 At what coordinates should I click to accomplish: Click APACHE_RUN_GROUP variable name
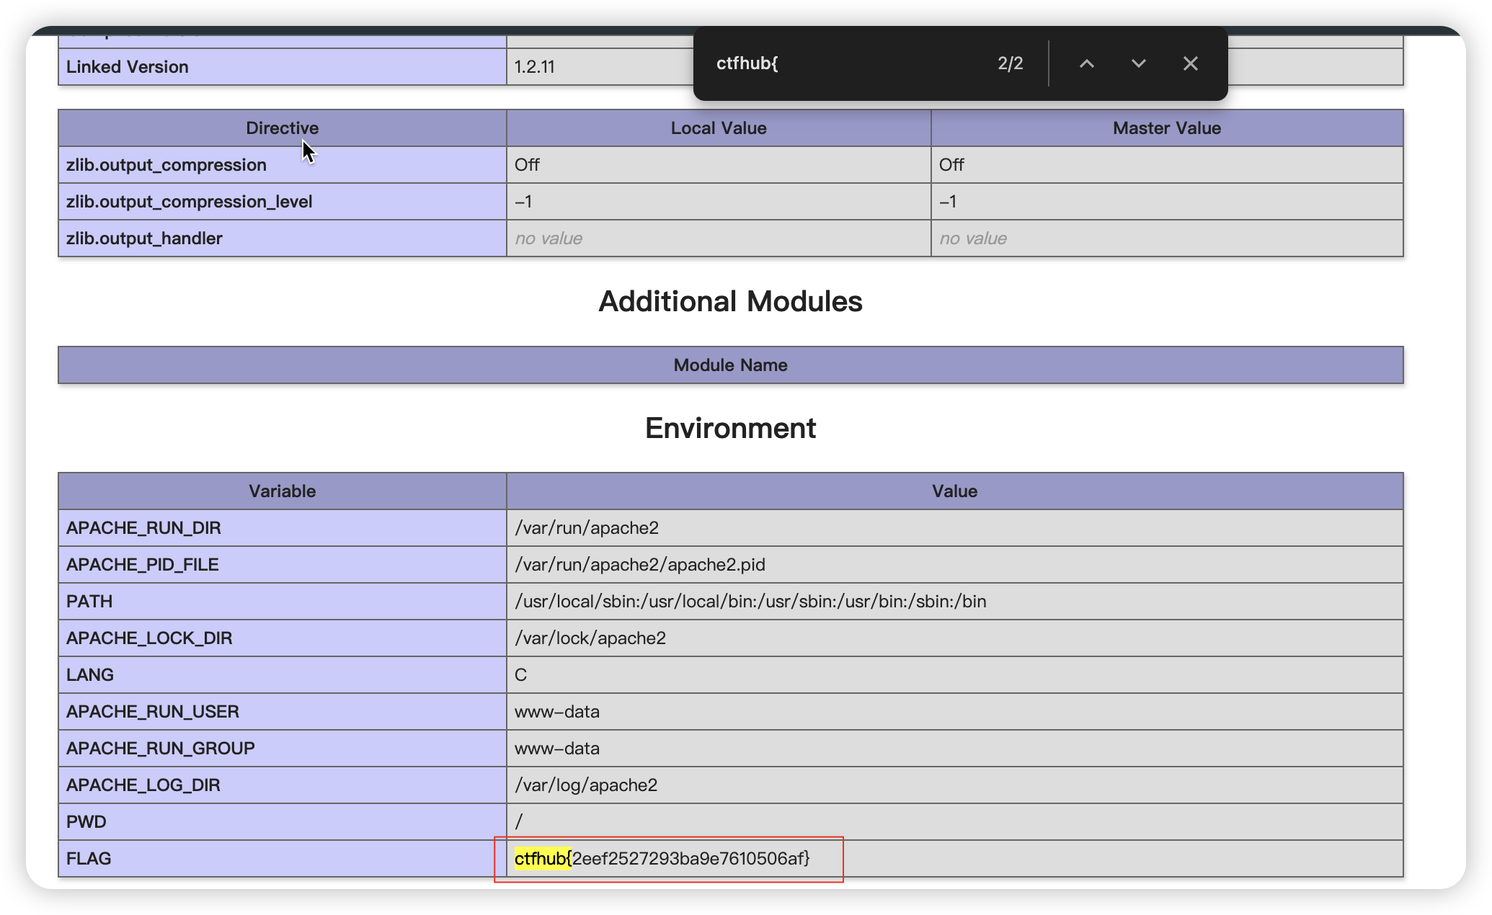point(160,749)
